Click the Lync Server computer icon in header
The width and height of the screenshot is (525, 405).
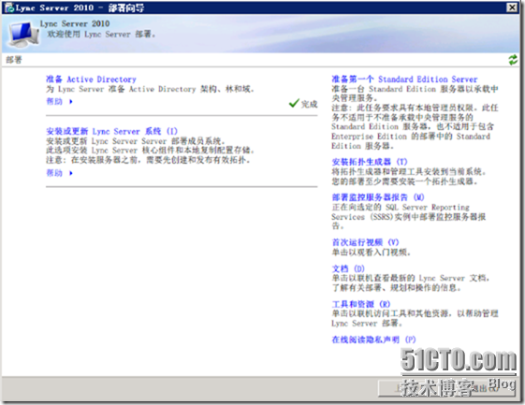coord(22,34)
